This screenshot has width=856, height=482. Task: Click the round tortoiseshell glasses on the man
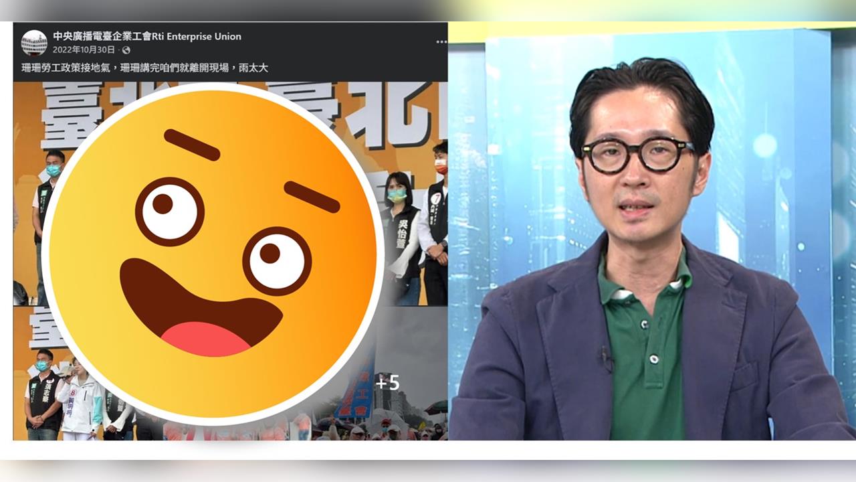635,155
